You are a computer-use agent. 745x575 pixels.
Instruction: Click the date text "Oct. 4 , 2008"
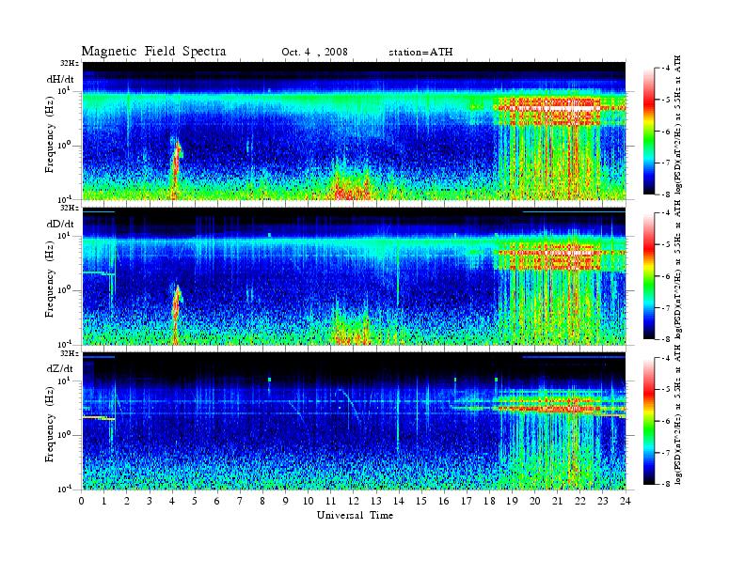coord(314,53)
